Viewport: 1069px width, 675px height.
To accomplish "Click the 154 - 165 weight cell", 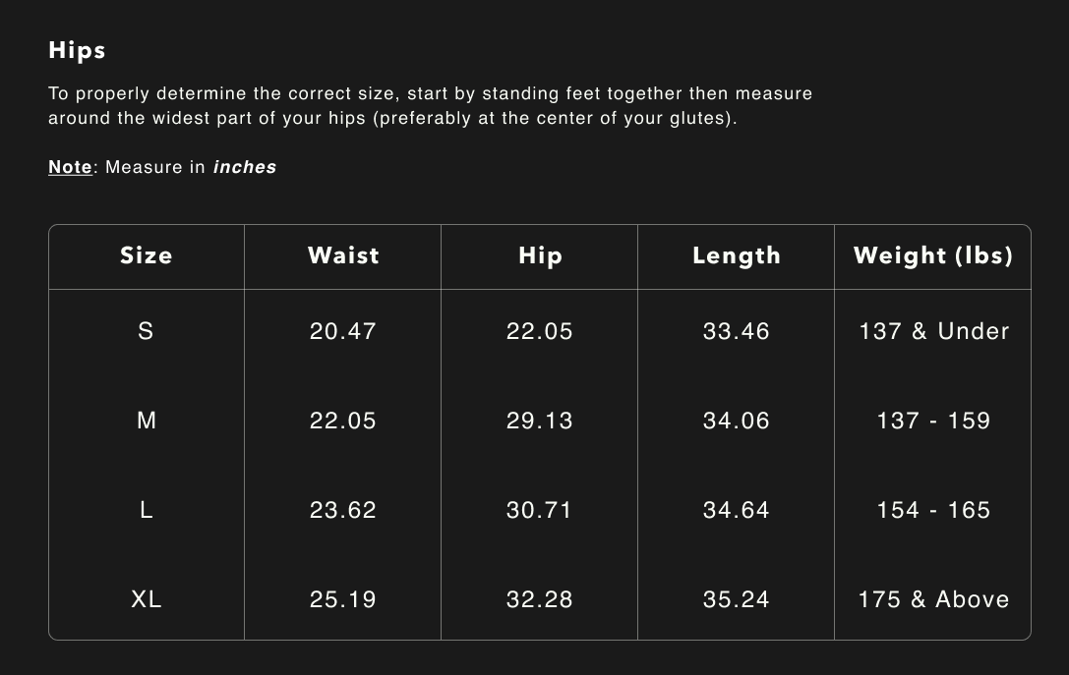I will pyautogui.click(x=933, y=510).
